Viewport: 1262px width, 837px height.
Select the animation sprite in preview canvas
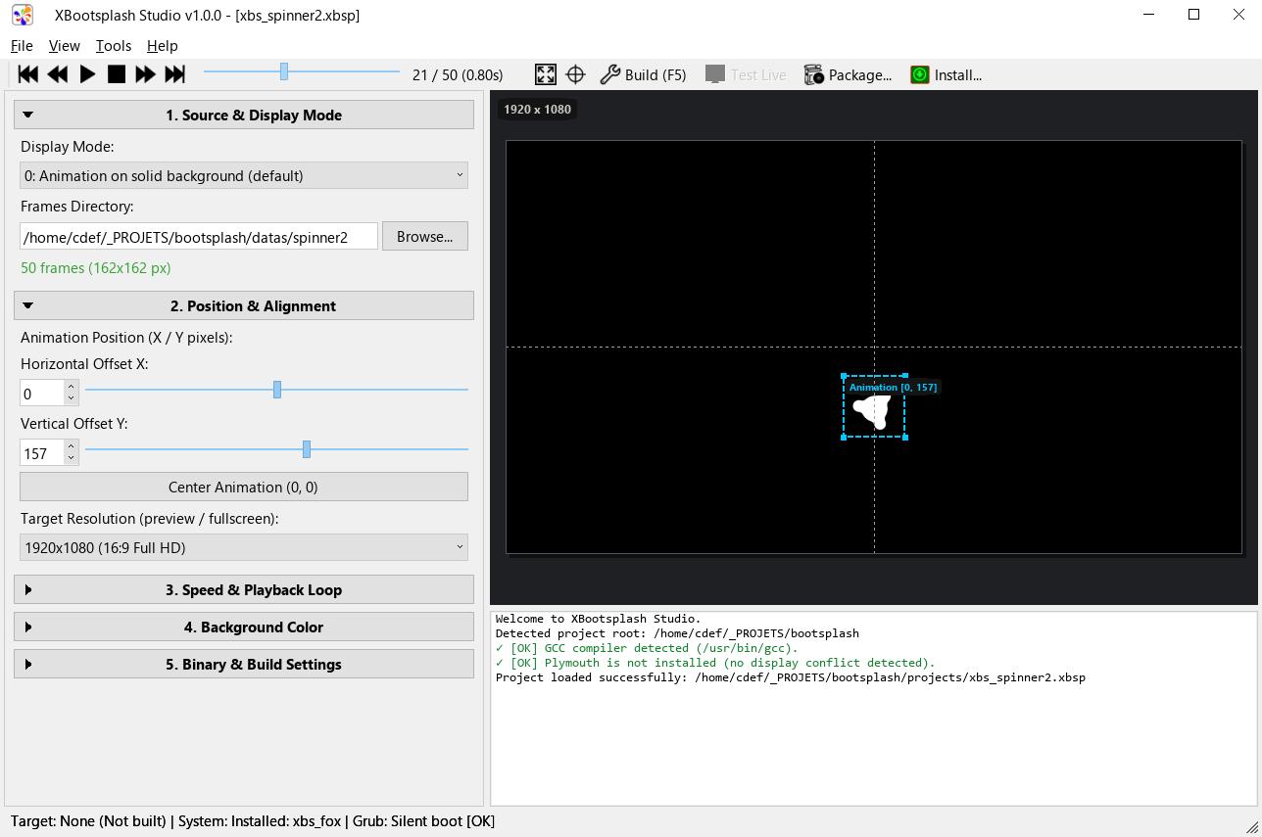pos(874,407)
